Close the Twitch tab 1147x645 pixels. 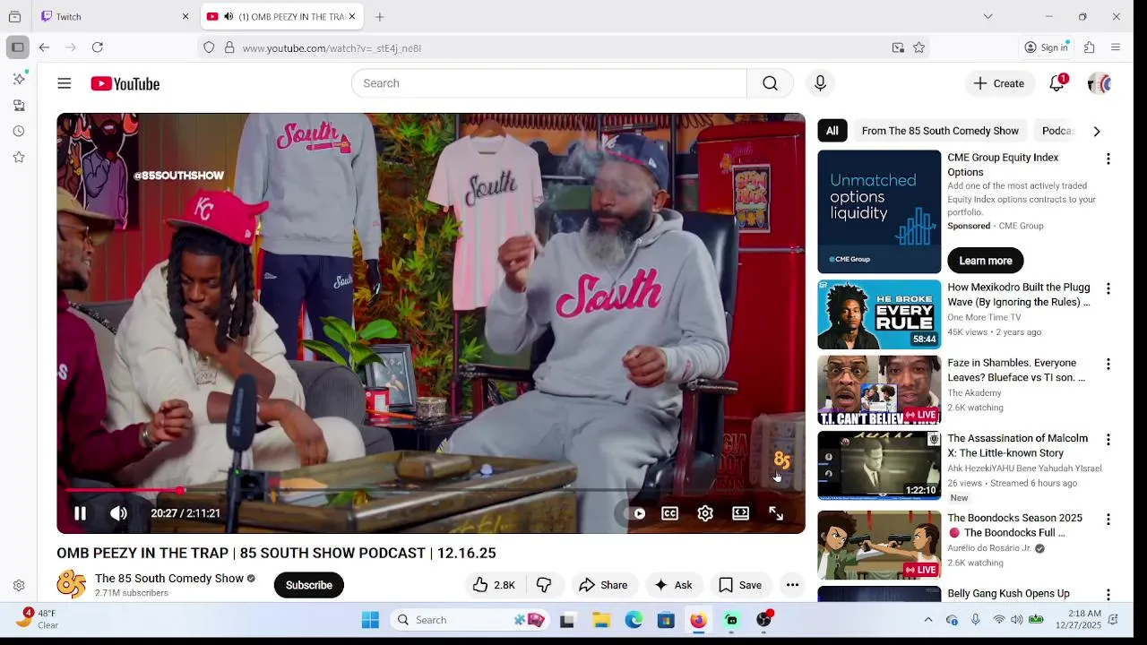click(185, 16)
